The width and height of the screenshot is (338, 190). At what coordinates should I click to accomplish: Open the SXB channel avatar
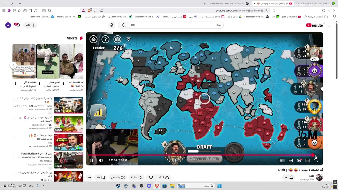pyautogui.click(x=319, y=177)
